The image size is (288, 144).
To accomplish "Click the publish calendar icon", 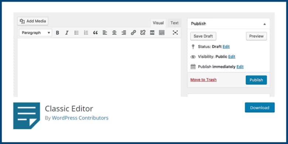I will tap(193, 66).
